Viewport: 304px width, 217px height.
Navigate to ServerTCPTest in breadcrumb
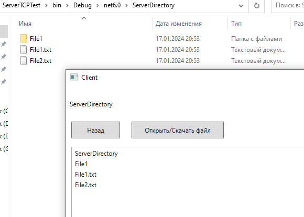[21, 5]
